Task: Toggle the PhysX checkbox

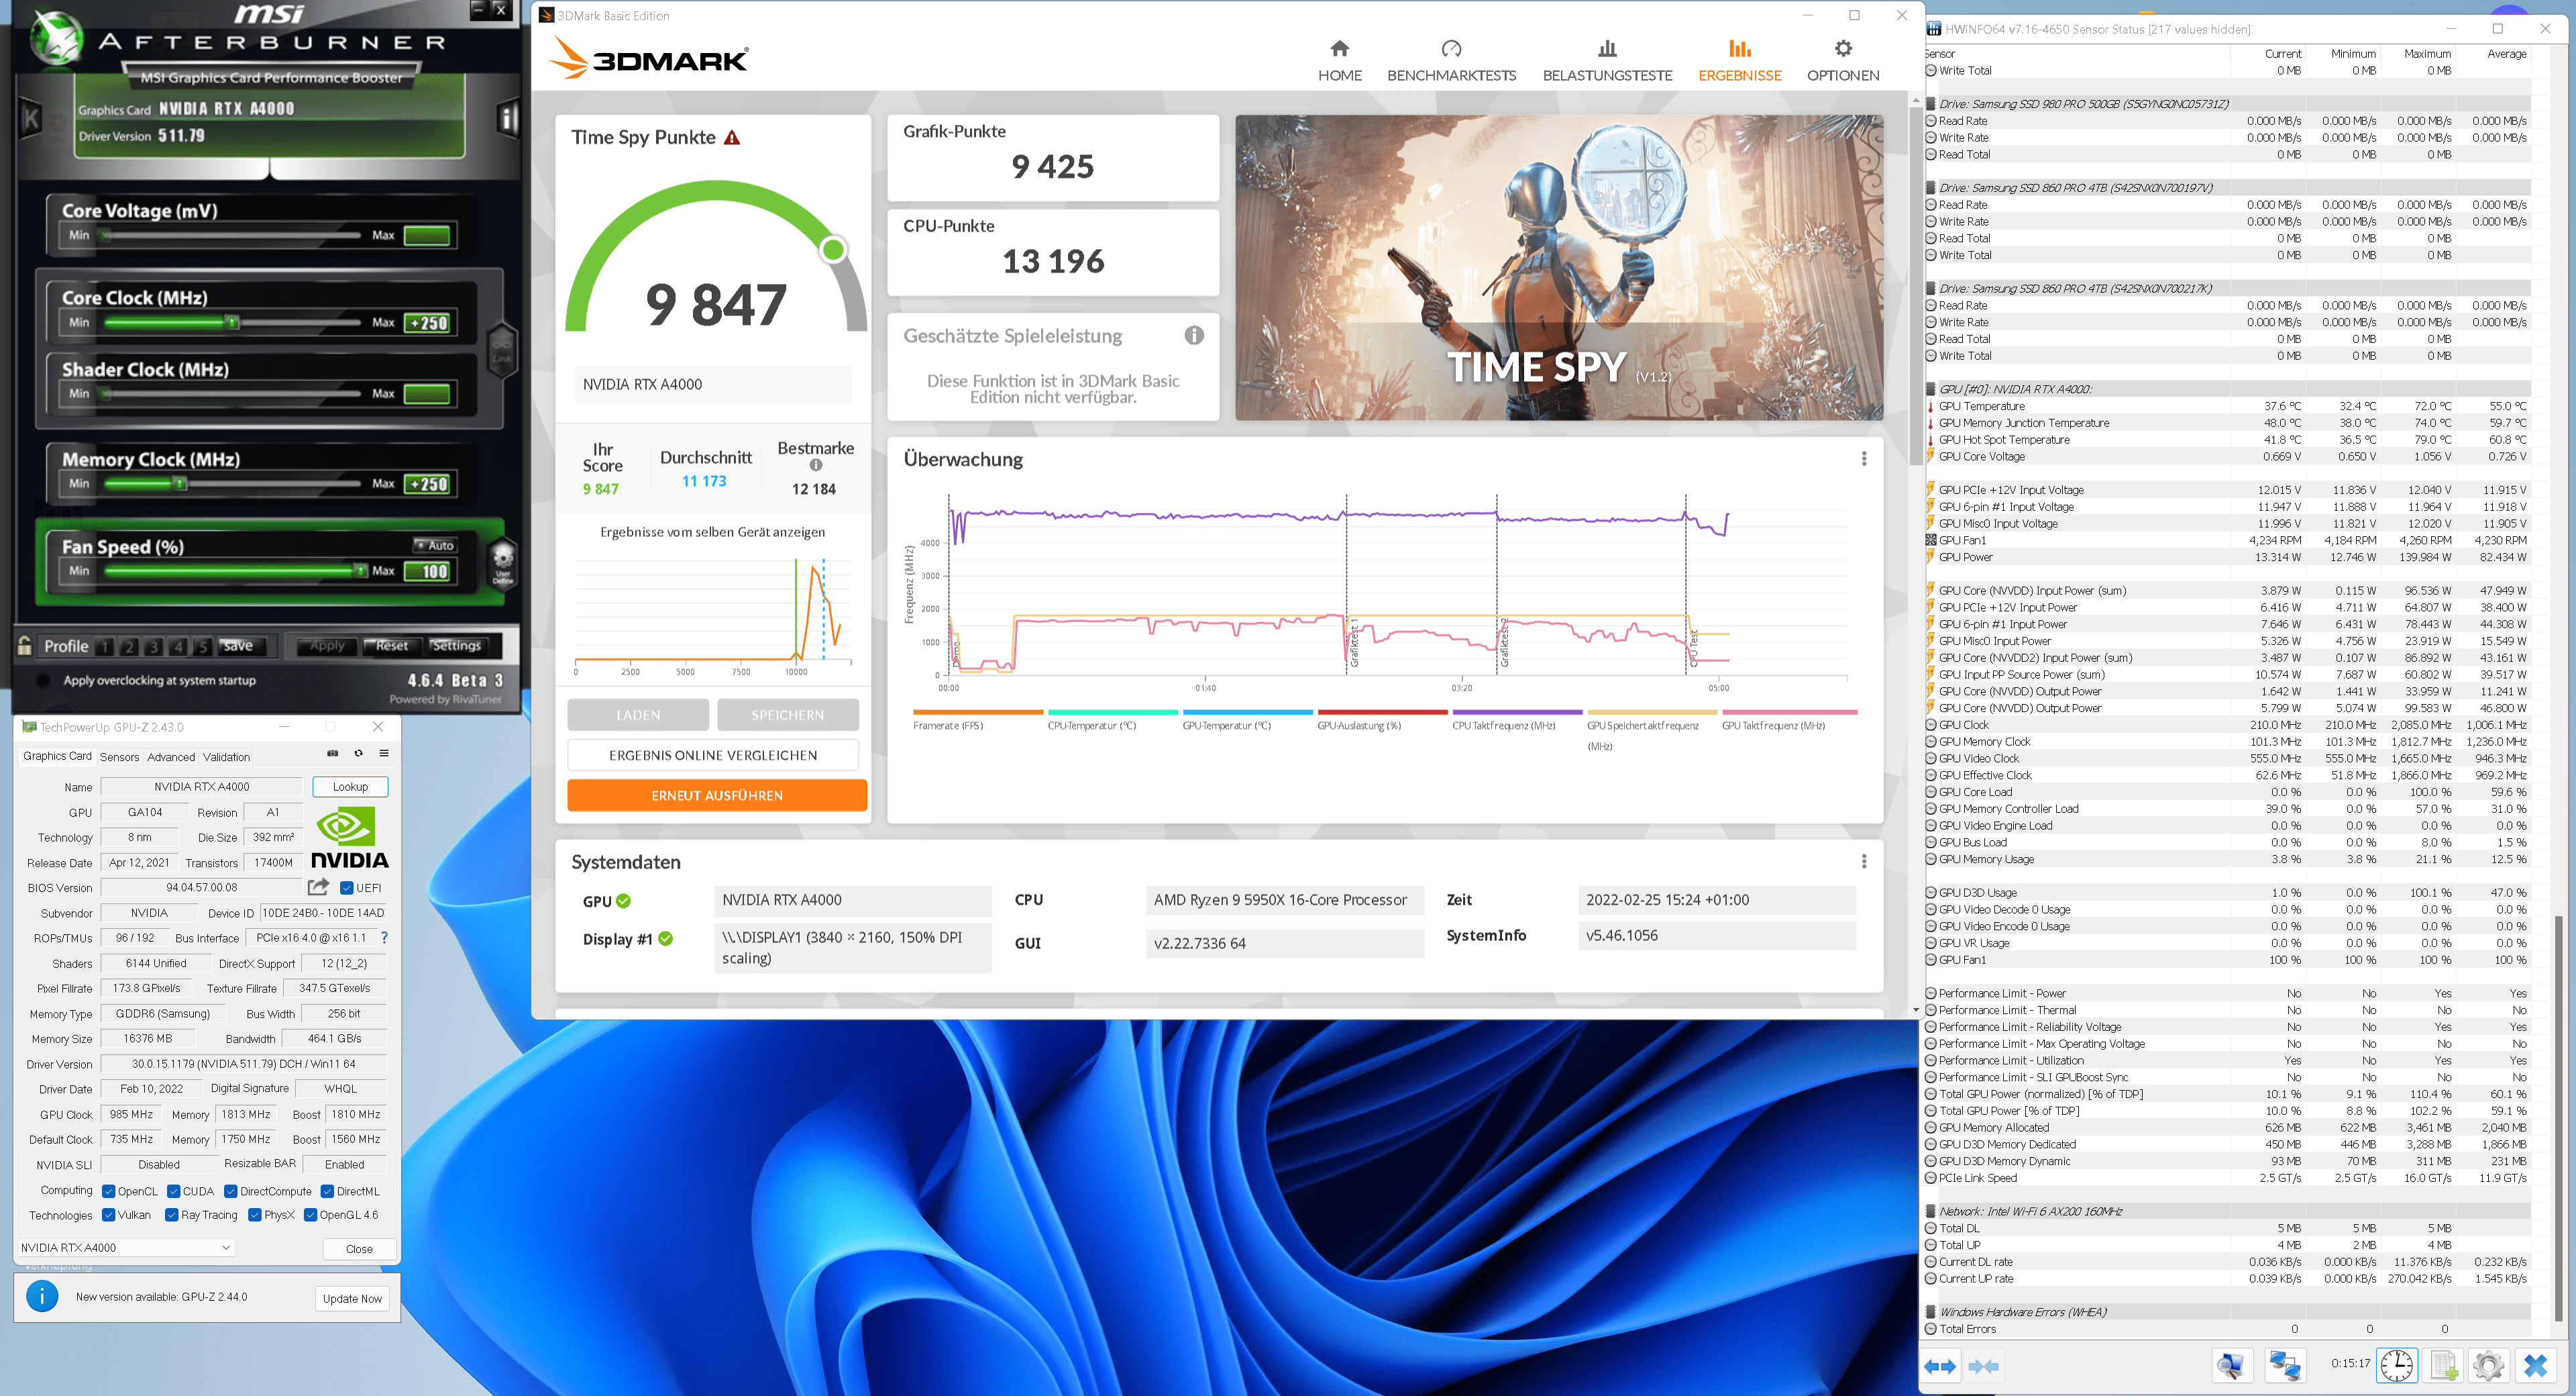Action: click(255, 1215)
